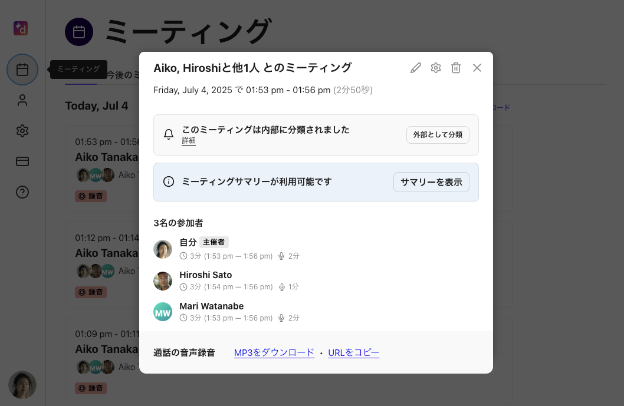Open the 詳細 link under classification notice
624x406 pixels.
click(189, 141)
